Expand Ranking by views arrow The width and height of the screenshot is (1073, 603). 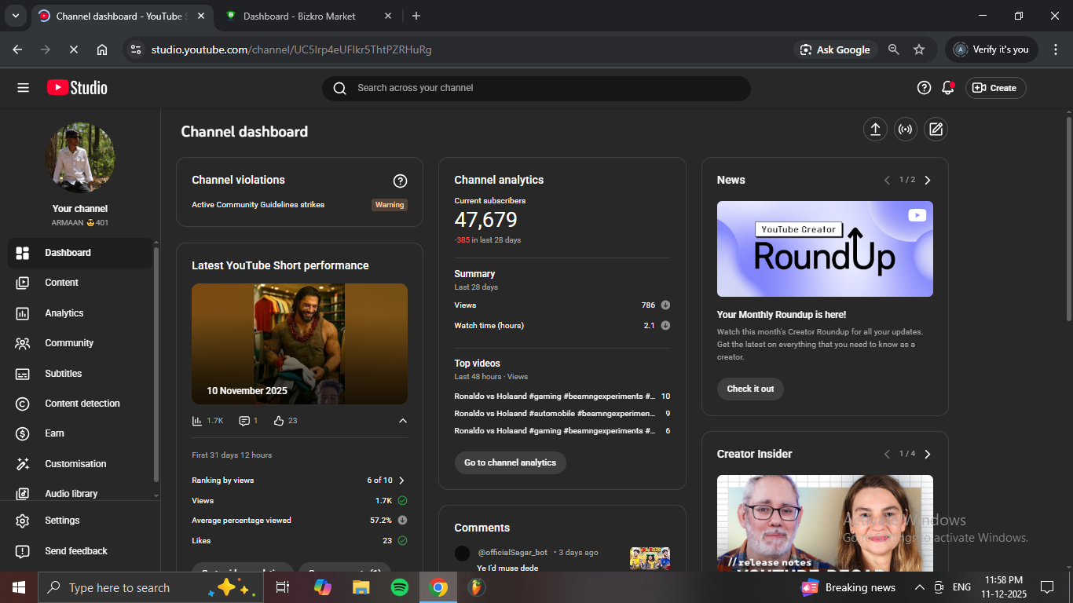(x=402, y=481)
